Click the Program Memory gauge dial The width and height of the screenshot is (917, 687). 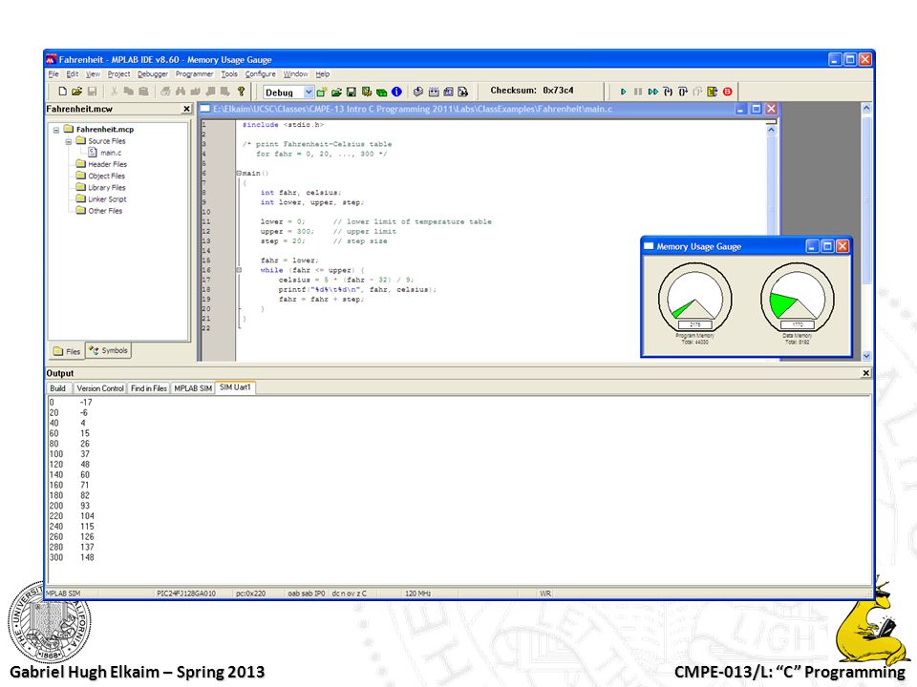(x=694, y=299)
